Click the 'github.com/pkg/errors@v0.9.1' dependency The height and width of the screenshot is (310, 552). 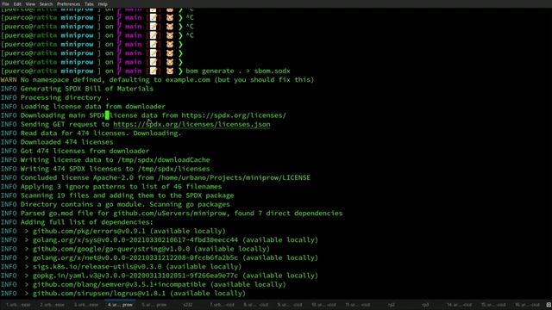click(x=89, y=232)
